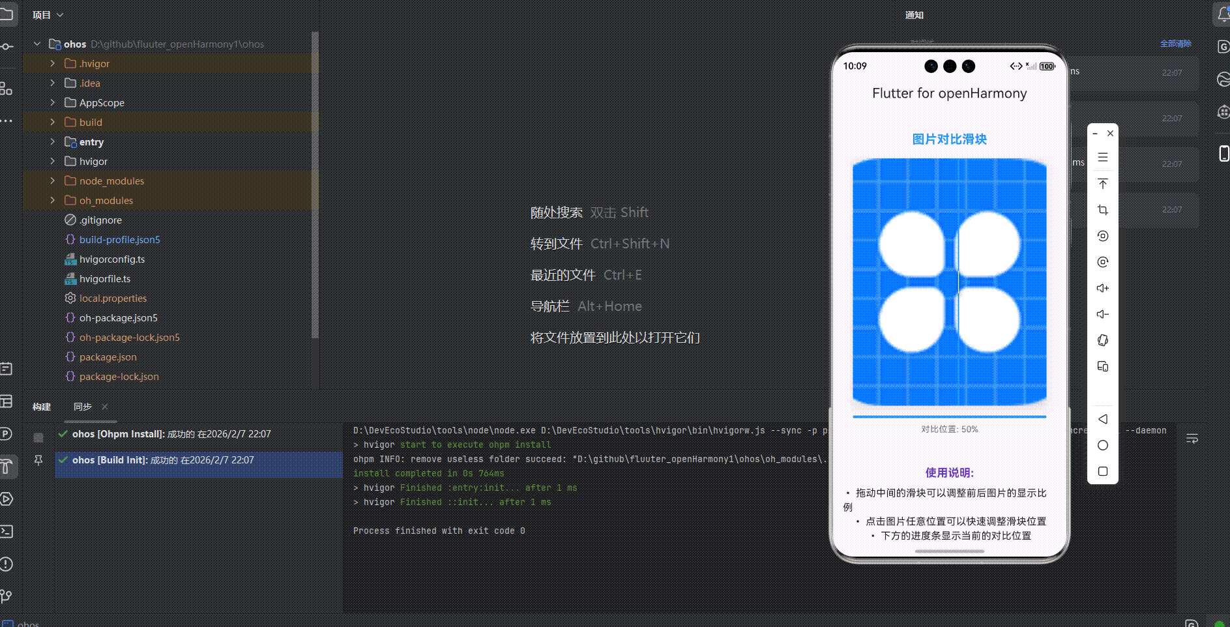Decrease emulator volume
1230x627 pixels.
tap(1103, 314)
